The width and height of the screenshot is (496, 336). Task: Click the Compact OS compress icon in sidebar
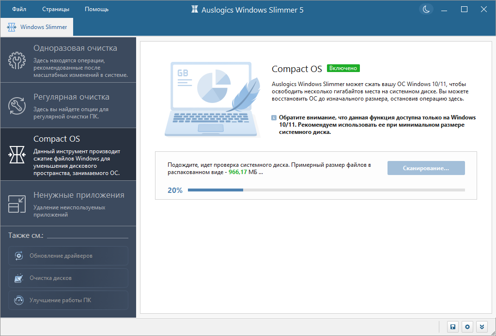click(x=17, y=155)
